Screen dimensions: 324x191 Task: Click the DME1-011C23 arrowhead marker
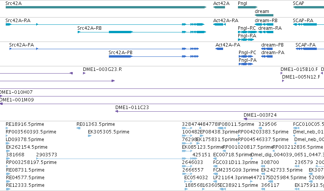tap(117, 111)
